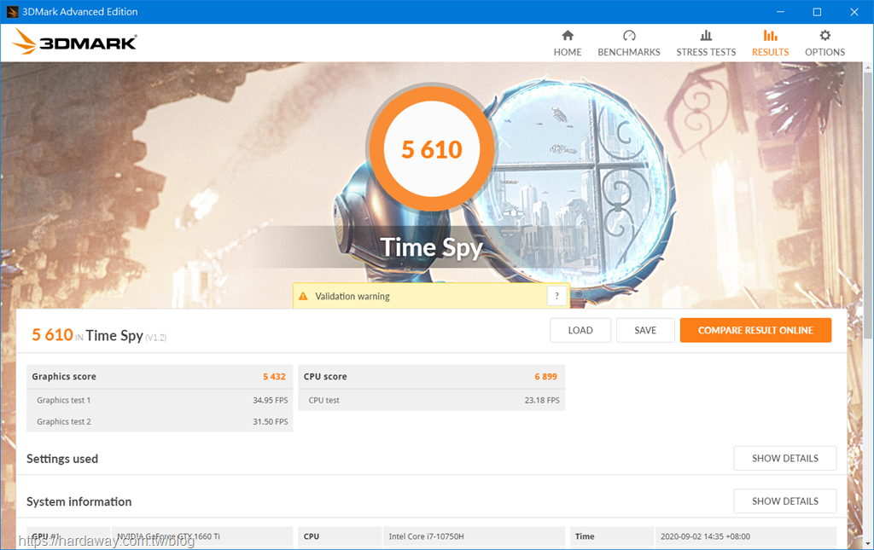
Task: Click Graphics test 1 row 34.95 FPS
Action: (160, 400)
